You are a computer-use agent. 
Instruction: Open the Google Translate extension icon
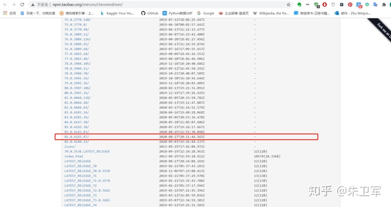375,4
